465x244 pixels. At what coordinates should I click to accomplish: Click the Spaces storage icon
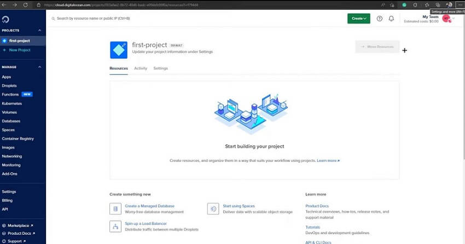tap(213, 208)
